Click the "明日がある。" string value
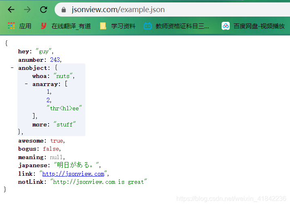The height and width of the screenshot is (206, 290). pyautogui.click(x=77, y=165)
